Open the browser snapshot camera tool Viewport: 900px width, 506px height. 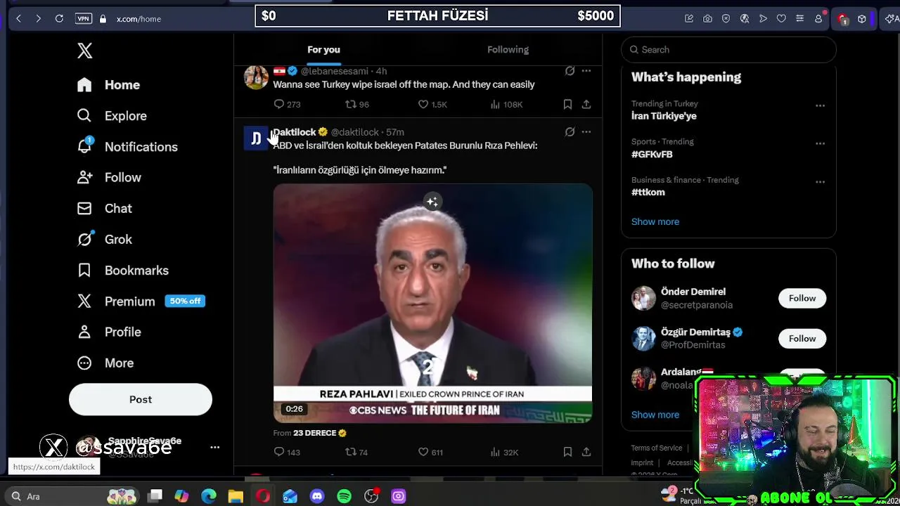[x=707, y=19]
